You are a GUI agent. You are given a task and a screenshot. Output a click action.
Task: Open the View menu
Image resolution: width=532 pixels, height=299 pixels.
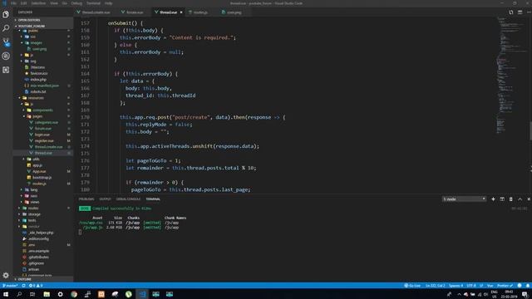[54, 3]
